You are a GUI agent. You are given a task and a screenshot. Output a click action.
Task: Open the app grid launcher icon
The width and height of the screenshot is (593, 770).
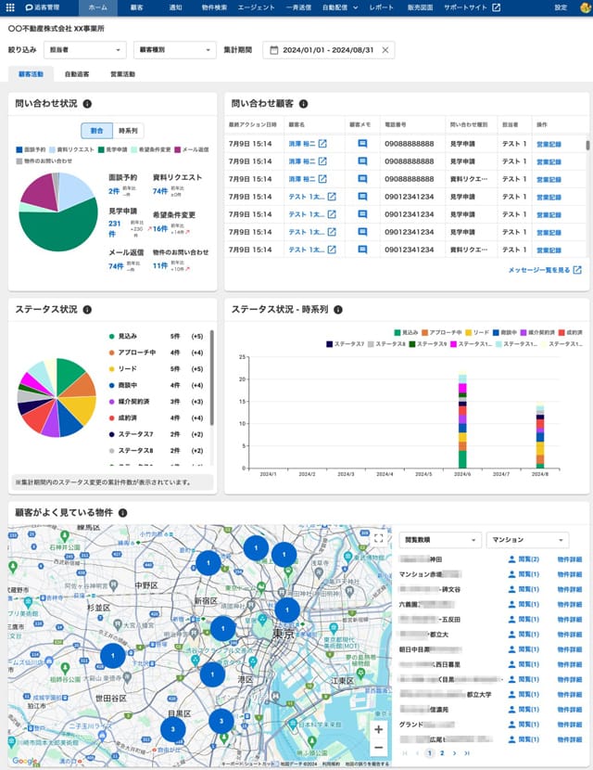click(10, 7)
